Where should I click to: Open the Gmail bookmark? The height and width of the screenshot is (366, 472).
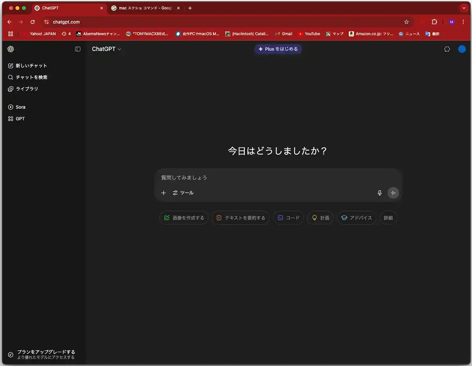point(284,34)
